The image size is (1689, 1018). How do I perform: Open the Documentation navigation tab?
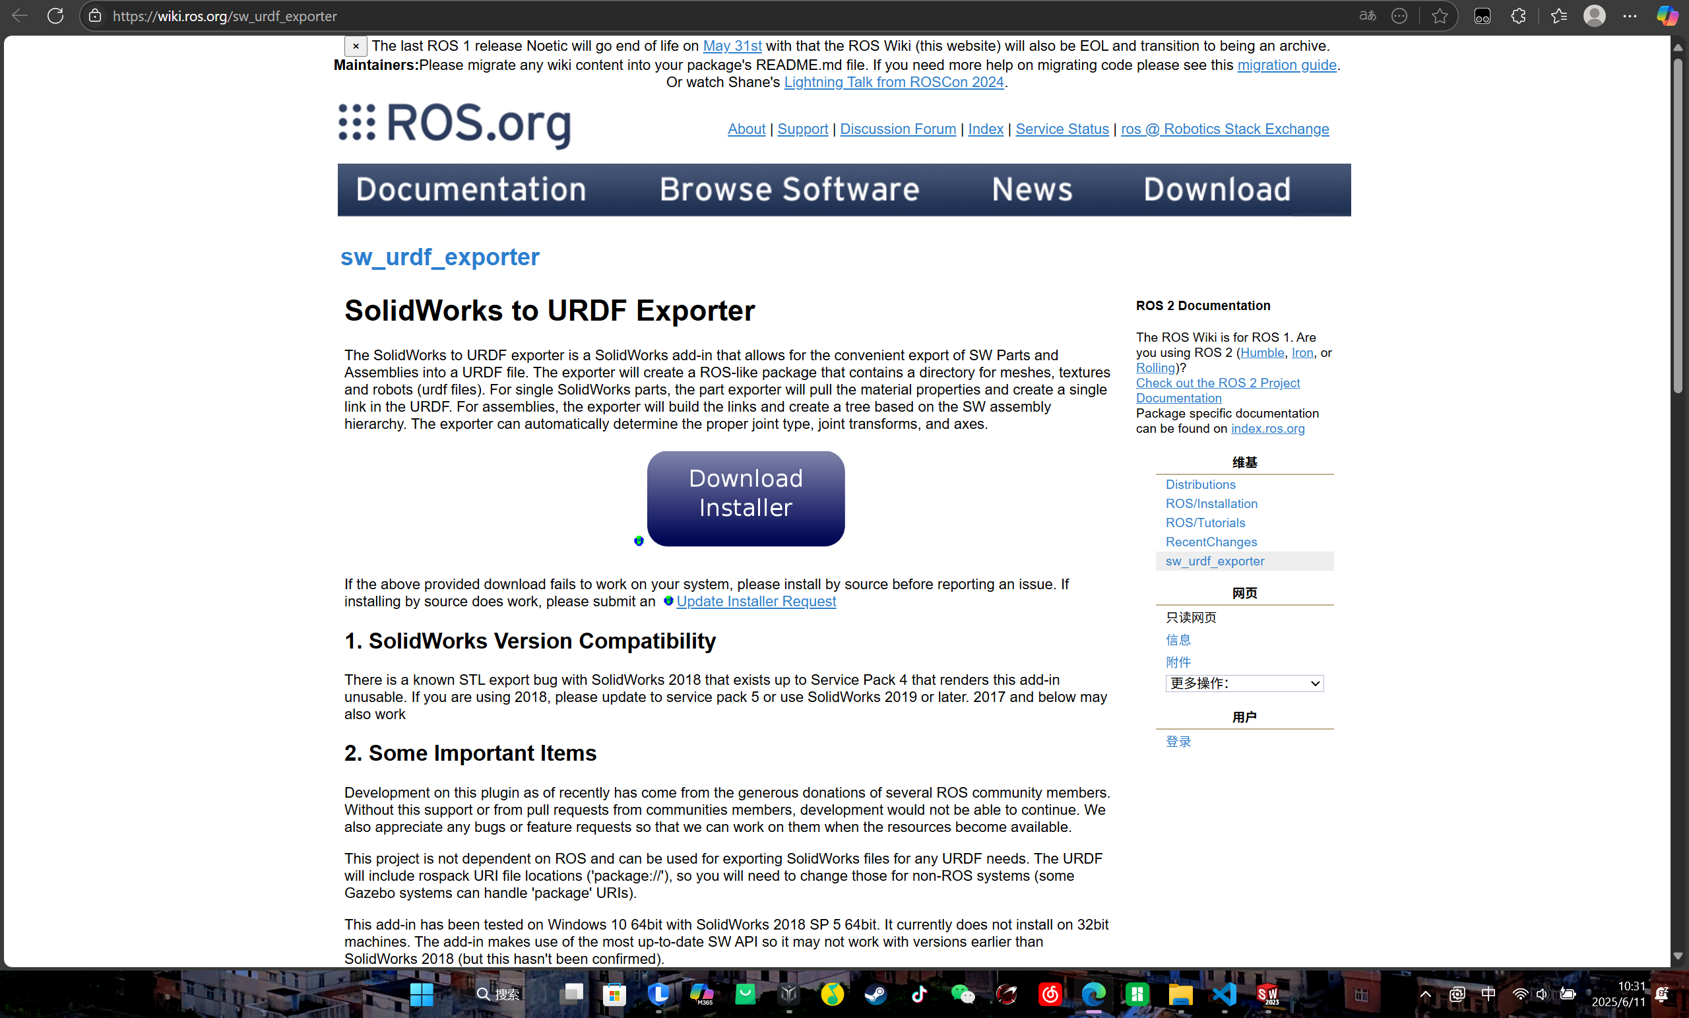click(x=471, y=190)
